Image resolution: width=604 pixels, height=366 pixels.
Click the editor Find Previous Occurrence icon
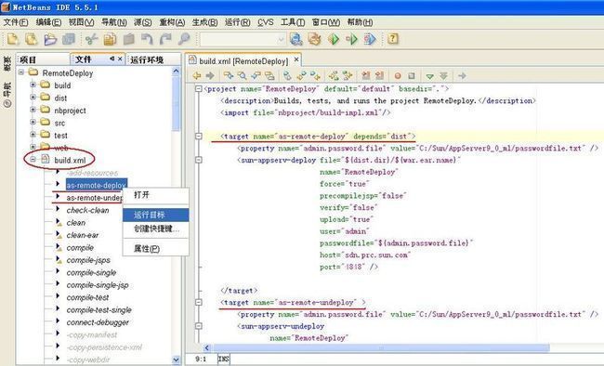tap(256, 75)
